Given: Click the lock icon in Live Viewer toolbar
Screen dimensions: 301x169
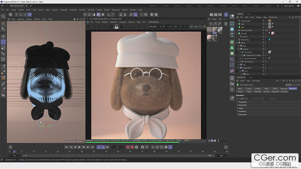Looking at the screenshot, I should pyautogui.click(x=116, y=27).
